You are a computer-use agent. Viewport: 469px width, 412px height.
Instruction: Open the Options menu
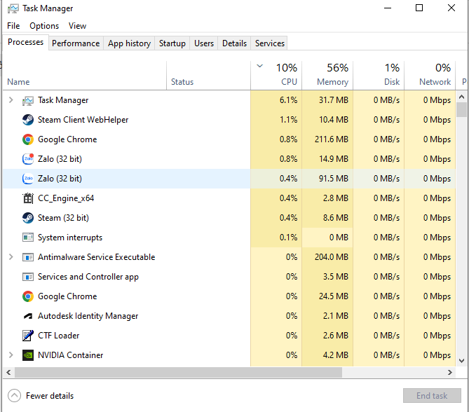click(x=44, y=26)
